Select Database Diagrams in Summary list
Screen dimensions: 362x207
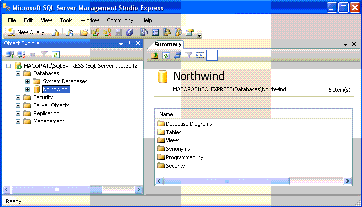point(188,124)
